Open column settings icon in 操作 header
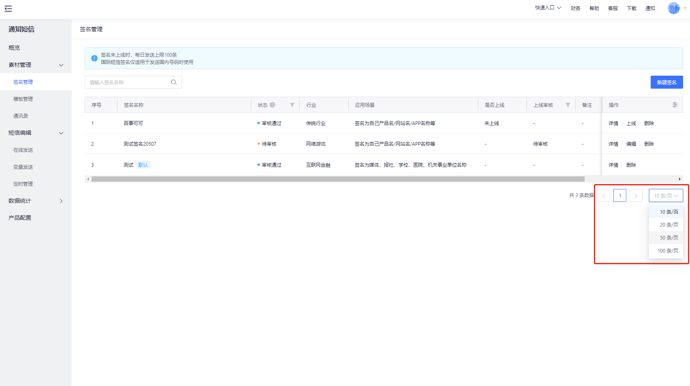 tap(675, 105)
